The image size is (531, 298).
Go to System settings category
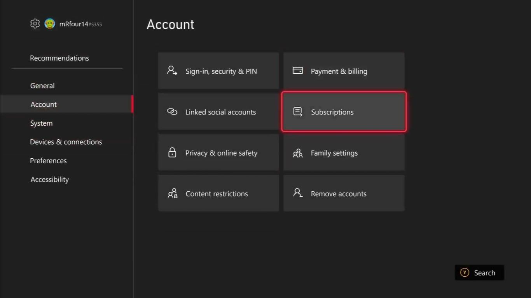(x=41, y=123)
